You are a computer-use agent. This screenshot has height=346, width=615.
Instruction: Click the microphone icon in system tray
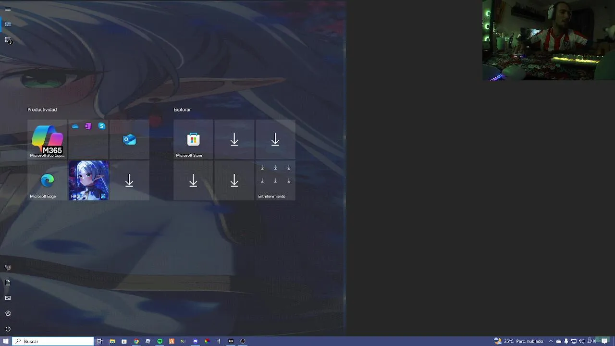coord(566,341)
